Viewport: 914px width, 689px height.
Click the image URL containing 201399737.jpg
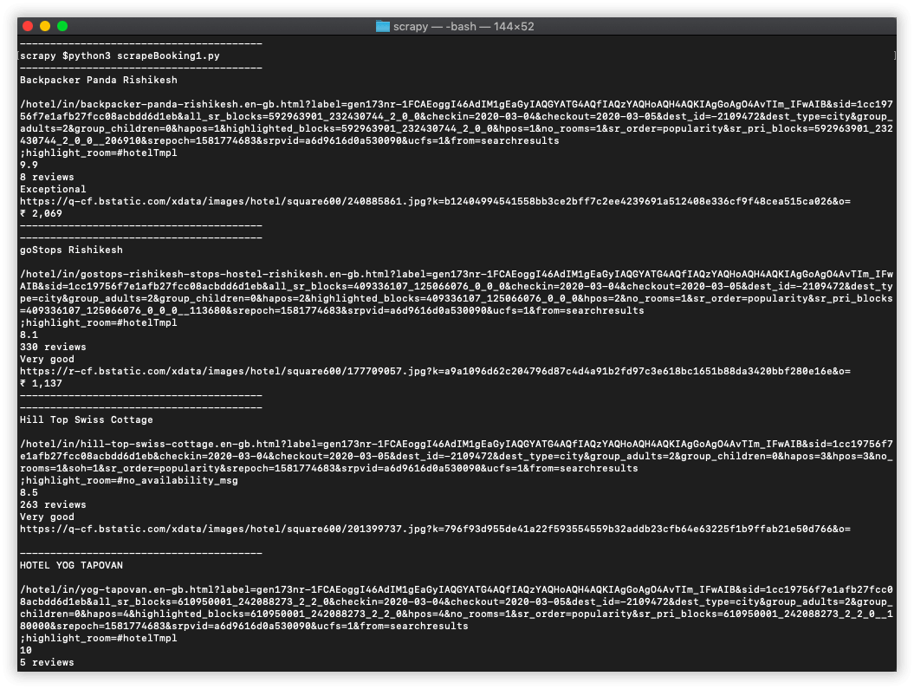pos(435,530)
